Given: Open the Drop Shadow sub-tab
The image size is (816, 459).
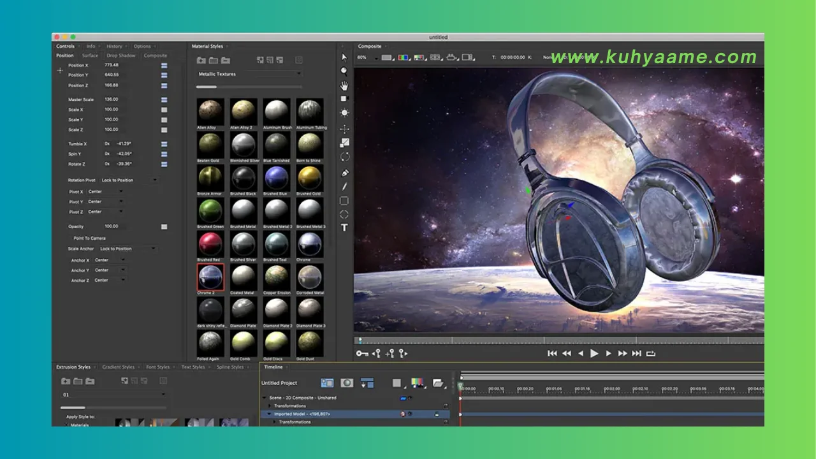Looking at the screenshot, I should coord(121,55).
